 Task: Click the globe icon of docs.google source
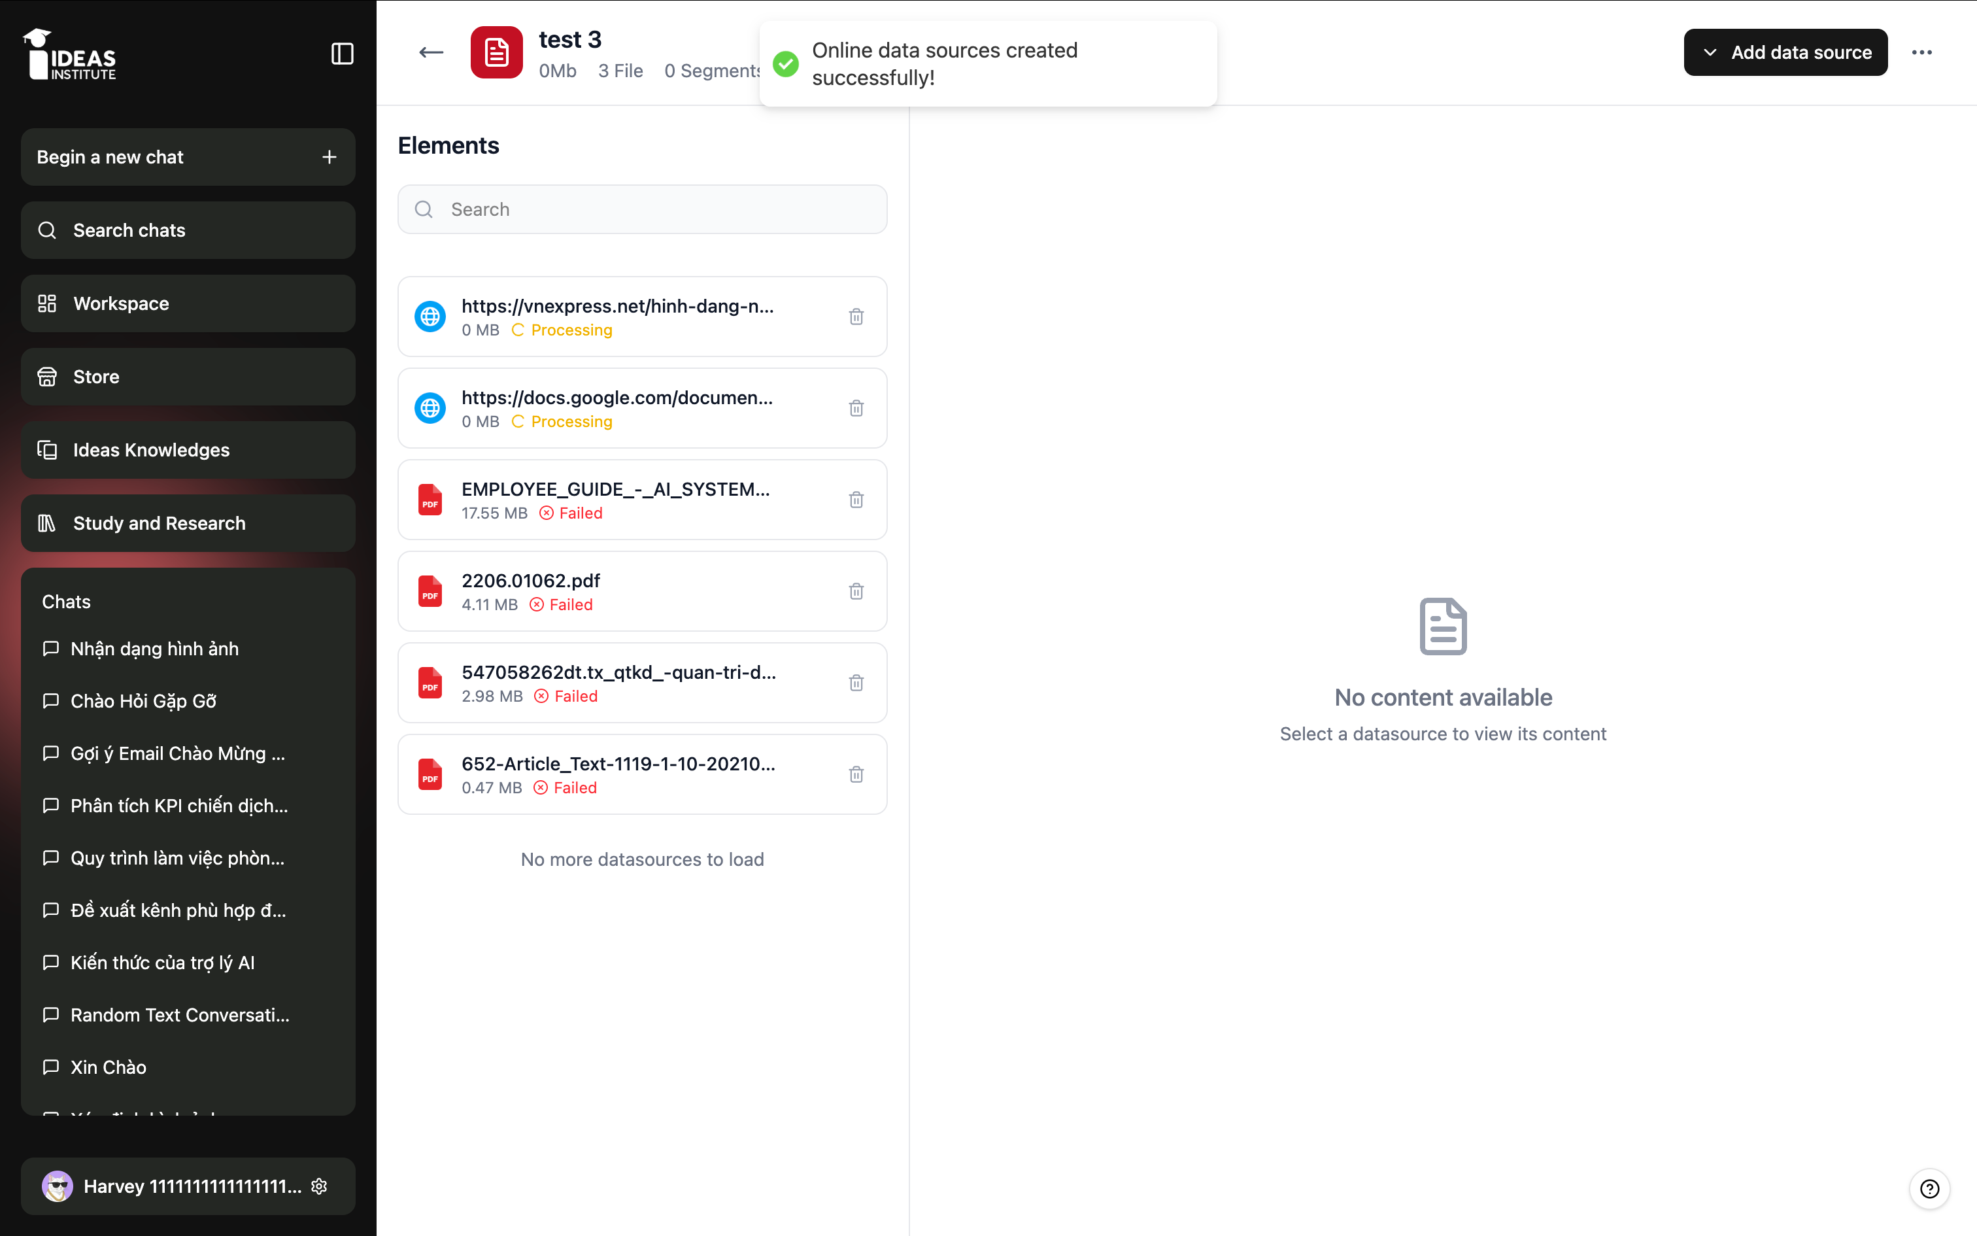tap(430, 408)
